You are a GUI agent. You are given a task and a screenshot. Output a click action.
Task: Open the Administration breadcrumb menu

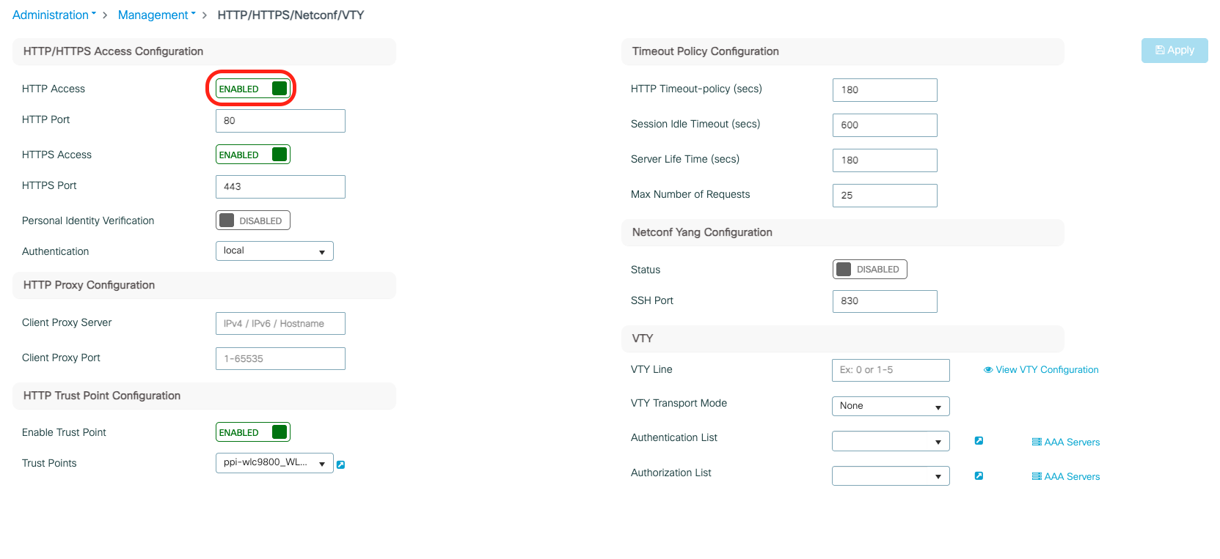(54, 15)
